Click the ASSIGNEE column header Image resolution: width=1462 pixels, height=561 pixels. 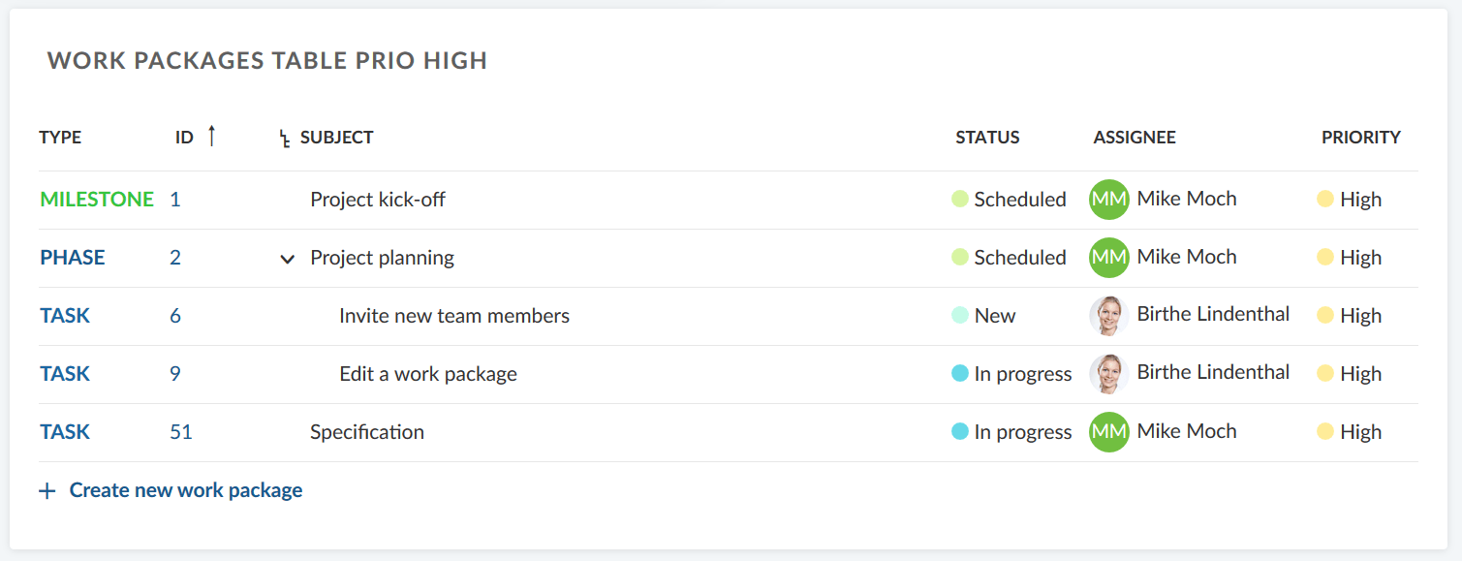(1134, 138)
